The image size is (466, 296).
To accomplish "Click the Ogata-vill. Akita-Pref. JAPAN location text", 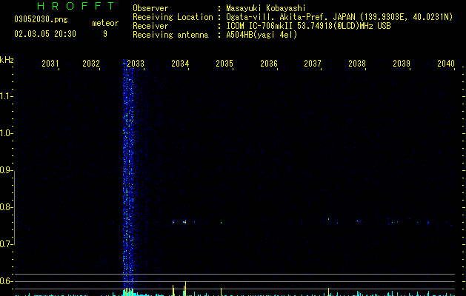I will pyautogui.click(x=290, y=17).
